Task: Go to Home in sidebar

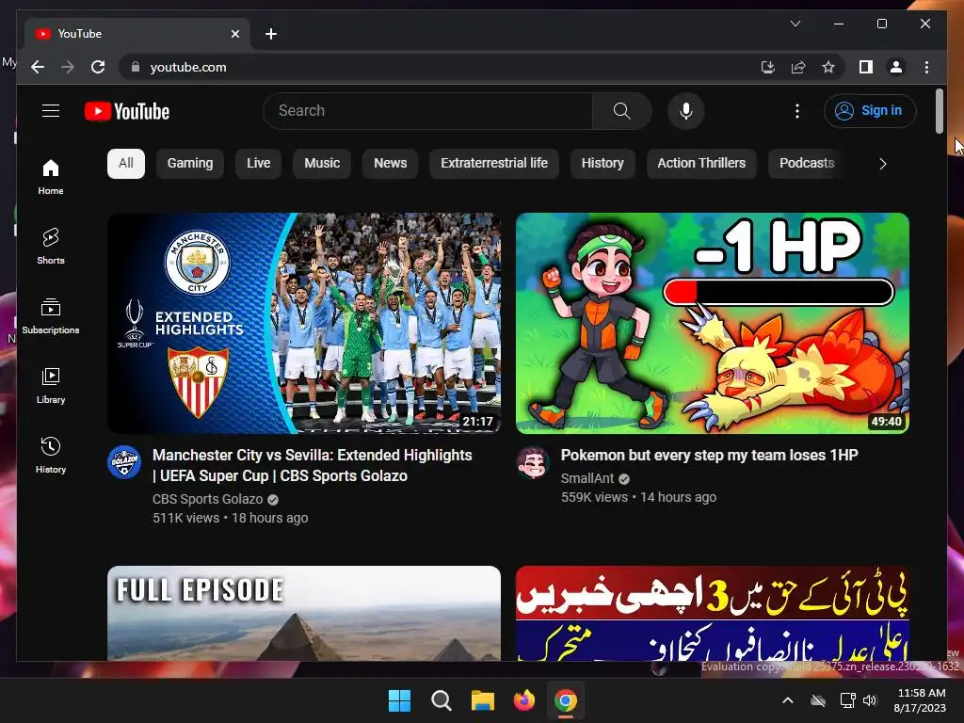Action: click(x=51, y=177)
